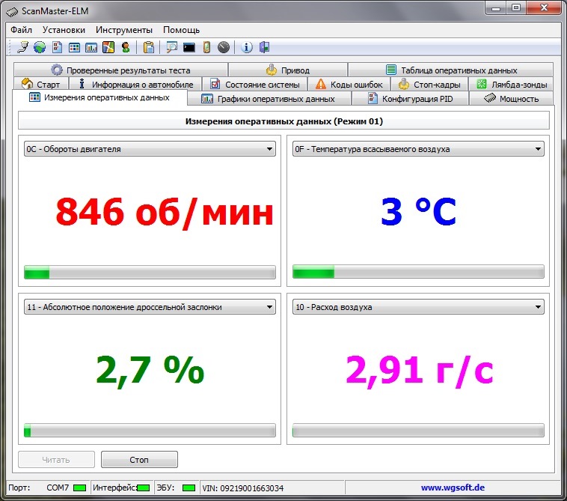Click the globe icon in the toolbar
This screenshot has width=567, height=501.
pyautogui.click(x=39, y=47)
